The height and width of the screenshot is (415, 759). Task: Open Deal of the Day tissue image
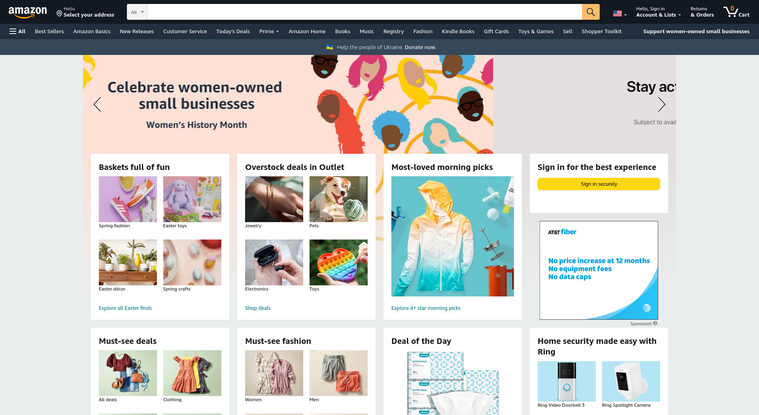click(x=453, y=383)
